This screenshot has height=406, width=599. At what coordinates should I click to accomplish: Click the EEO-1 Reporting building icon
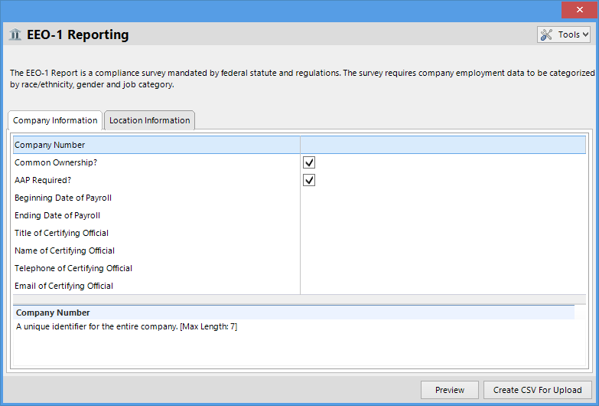pyautogui.click(x=15, y=34)
